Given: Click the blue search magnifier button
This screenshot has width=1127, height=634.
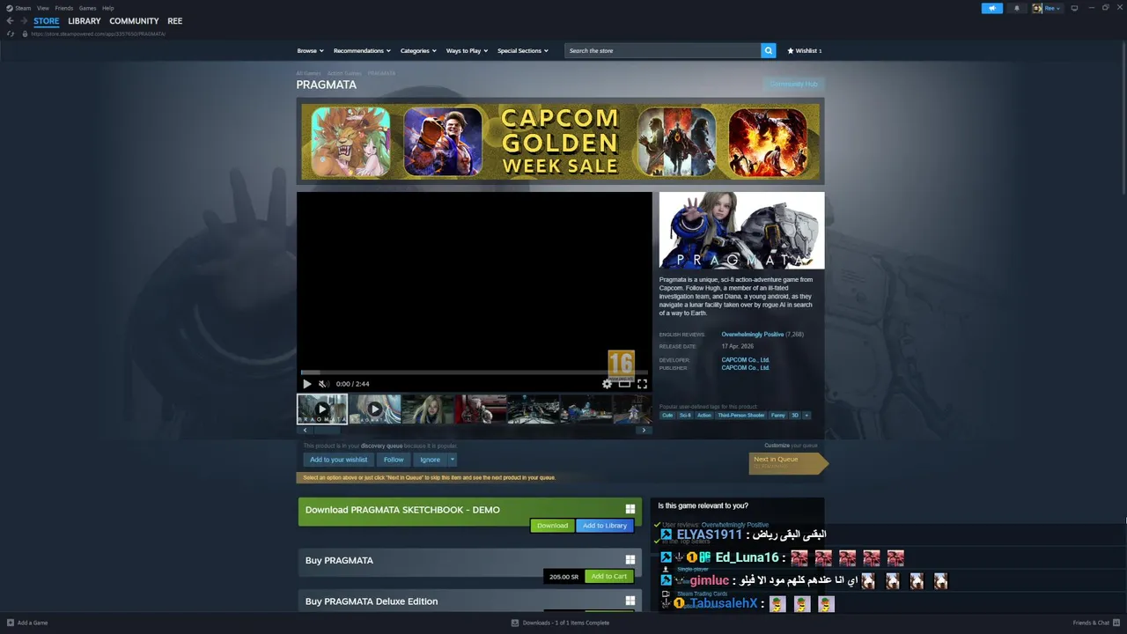Looking at the screenshot, I should pyautogui.click(x=769, y=51).
